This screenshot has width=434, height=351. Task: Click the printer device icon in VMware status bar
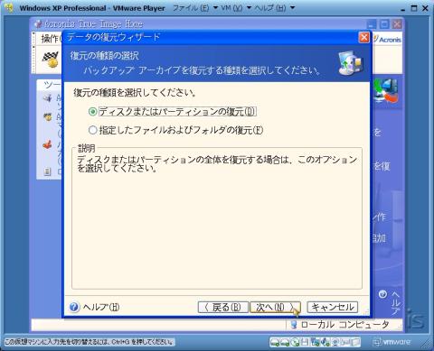(x=344, y=342)
